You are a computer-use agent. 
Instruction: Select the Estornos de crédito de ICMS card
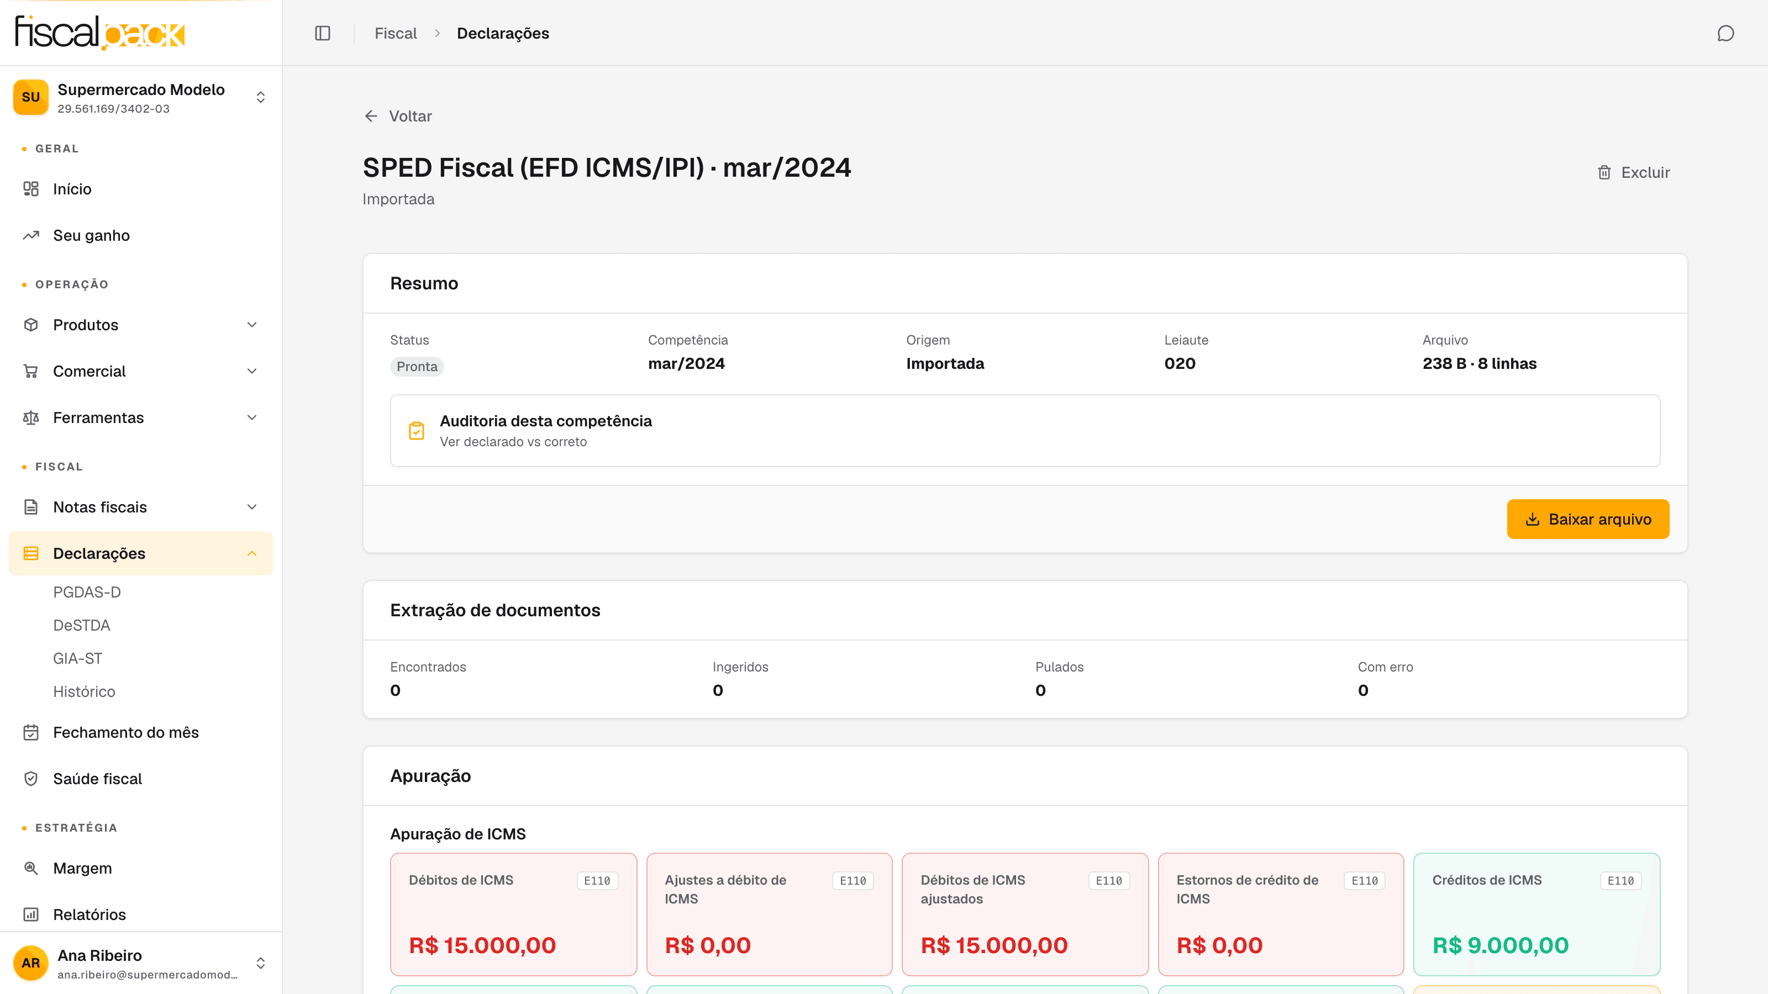[x=1281, y=914]
